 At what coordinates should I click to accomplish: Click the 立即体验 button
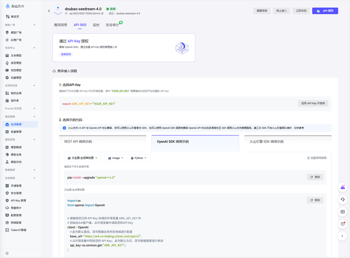click(x=301, y=11)
